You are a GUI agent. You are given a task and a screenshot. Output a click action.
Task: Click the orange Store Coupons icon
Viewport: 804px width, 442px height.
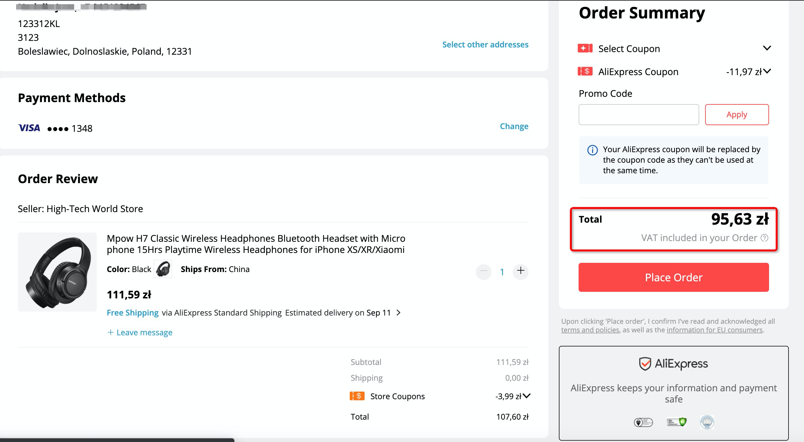(357, 396)
